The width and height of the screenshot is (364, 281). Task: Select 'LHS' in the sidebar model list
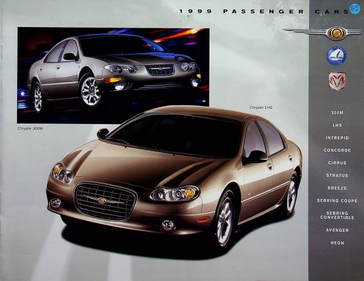click(337, 125)
